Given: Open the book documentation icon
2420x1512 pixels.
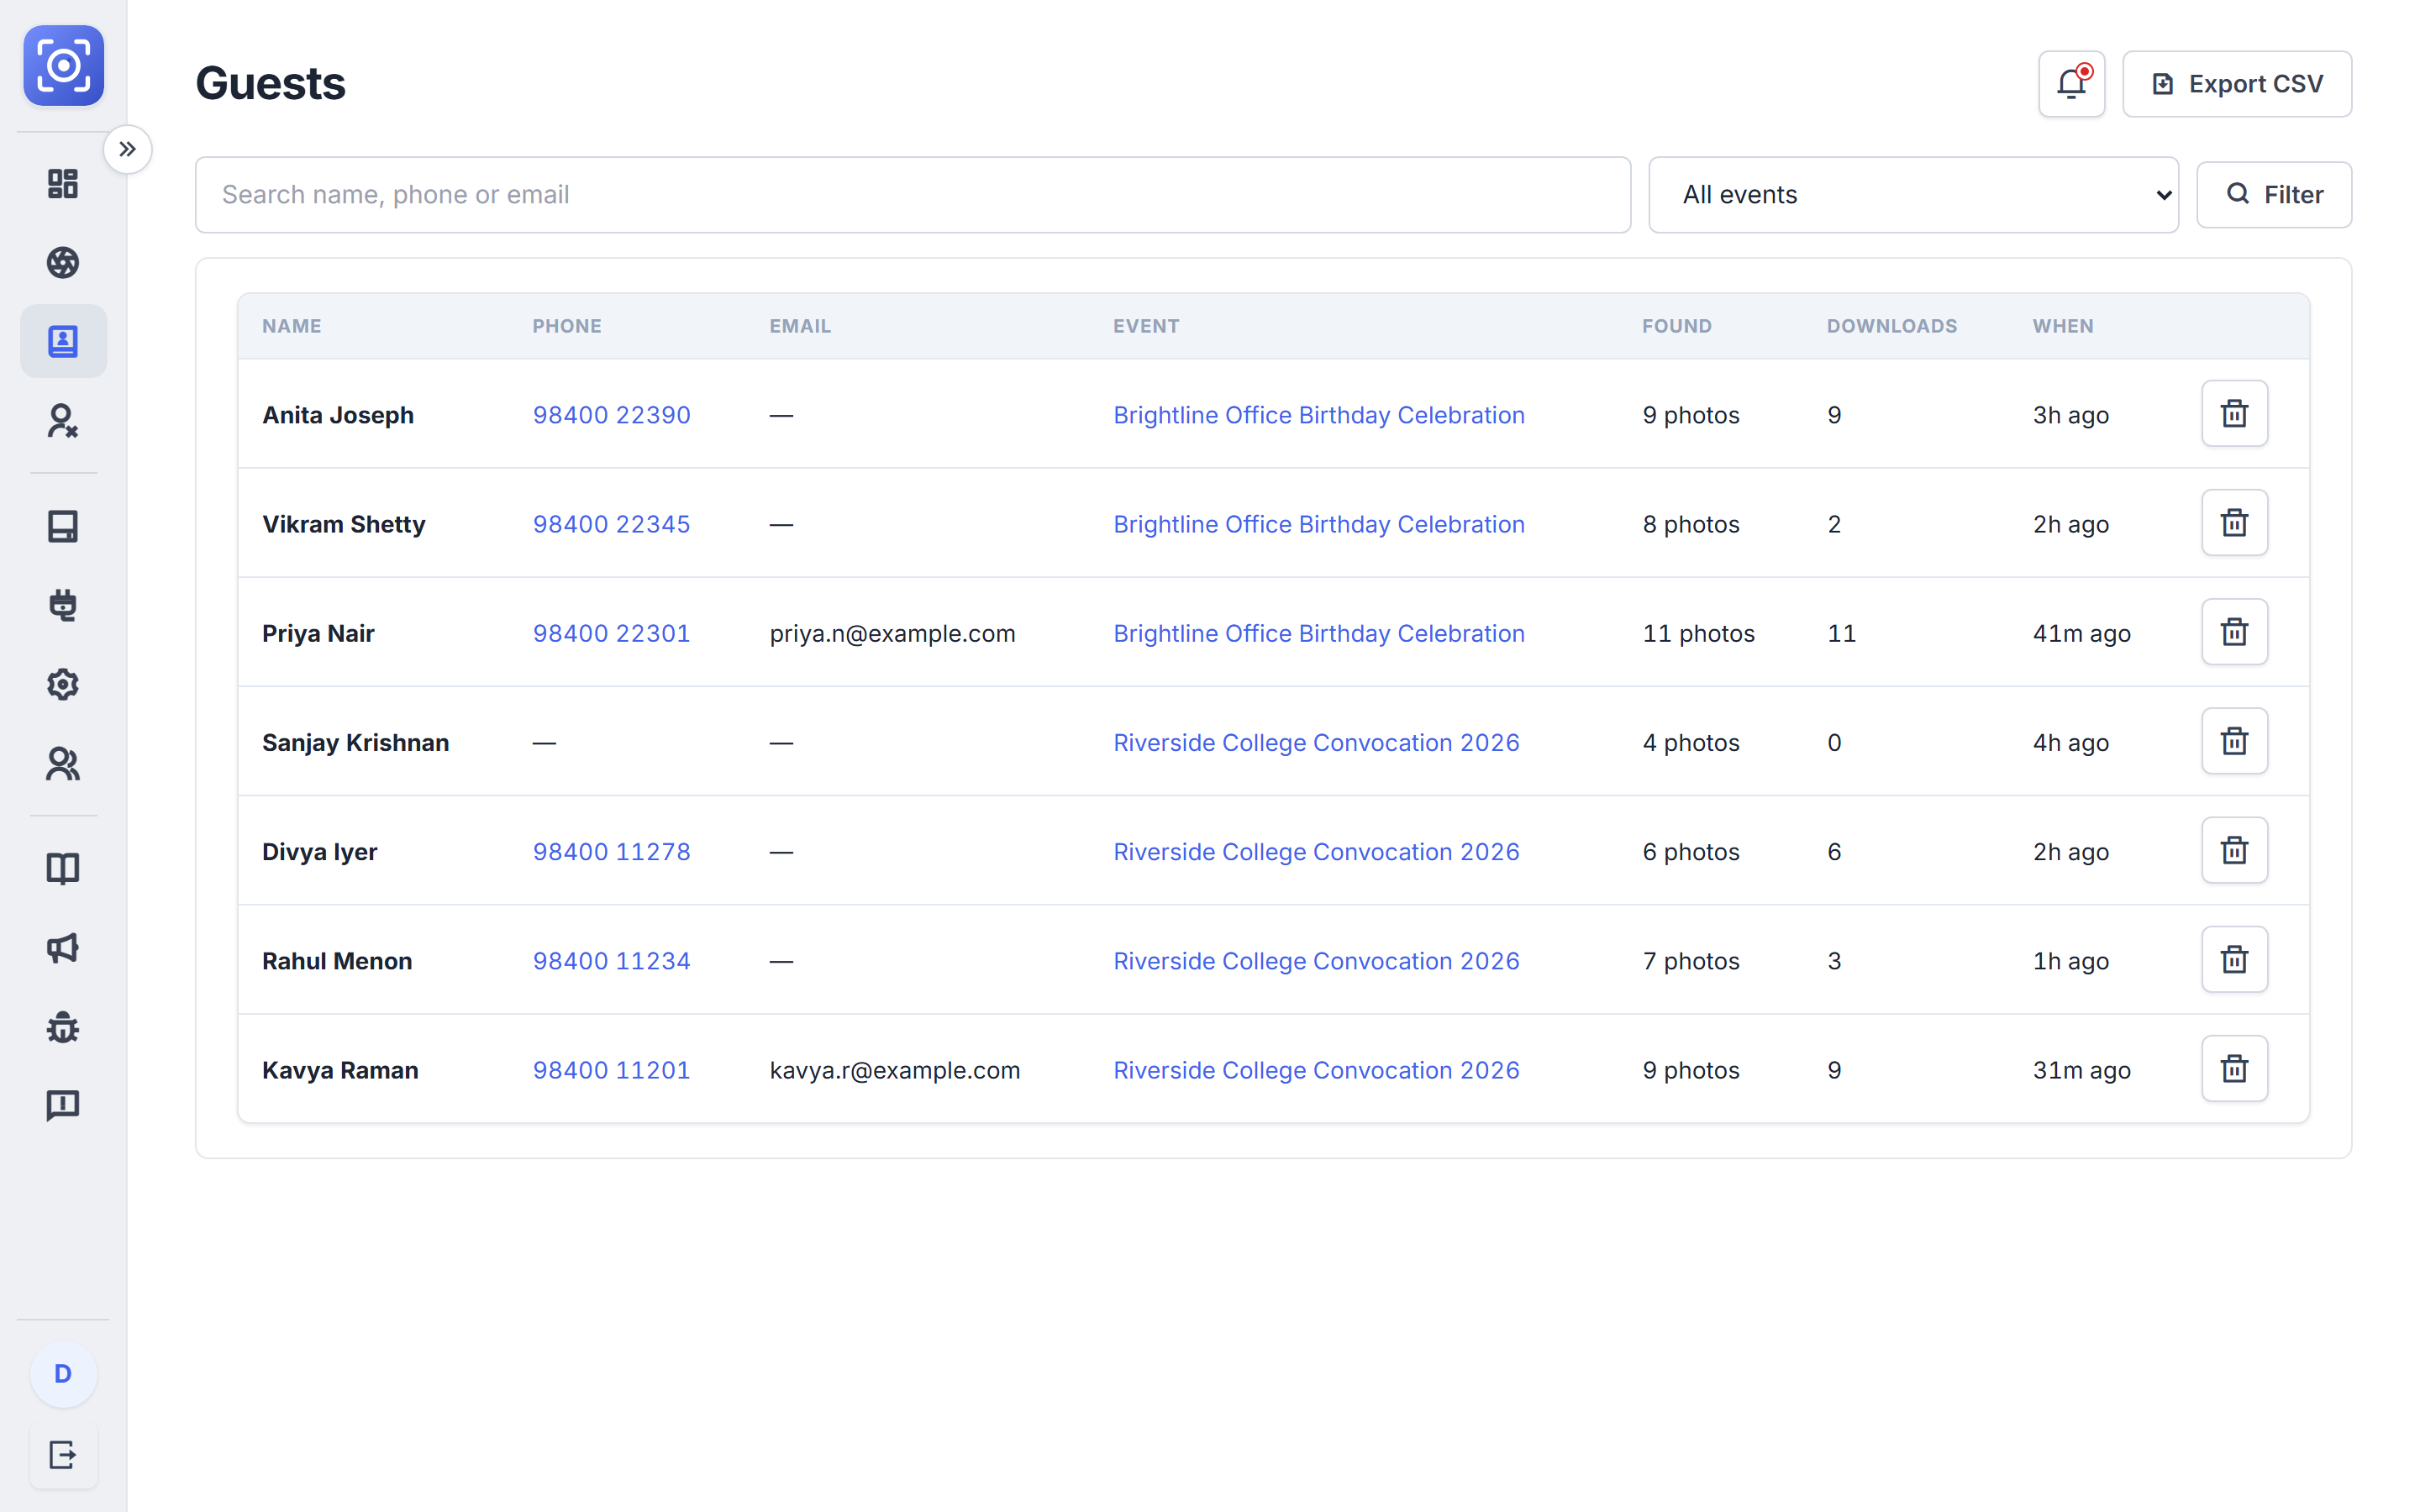Looking at the screenshot, I should (63, 869).
